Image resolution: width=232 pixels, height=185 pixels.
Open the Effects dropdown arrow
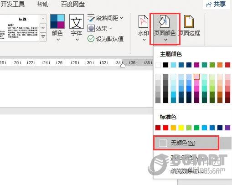111,28
